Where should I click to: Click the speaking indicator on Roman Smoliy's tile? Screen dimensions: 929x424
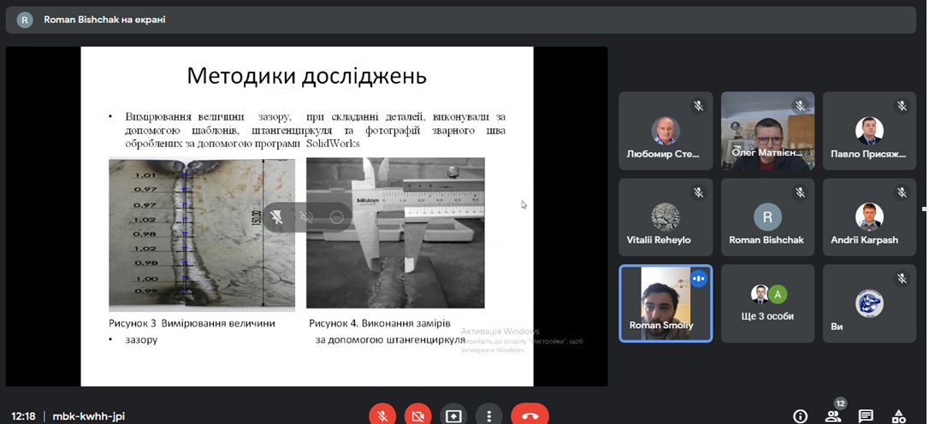tap(699, 278)
